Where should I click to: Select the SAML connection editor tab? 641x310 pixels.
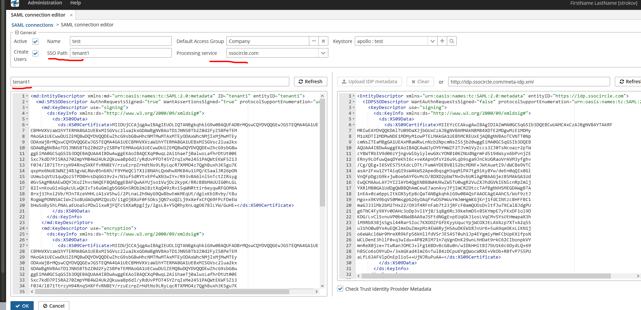[38, 15]
